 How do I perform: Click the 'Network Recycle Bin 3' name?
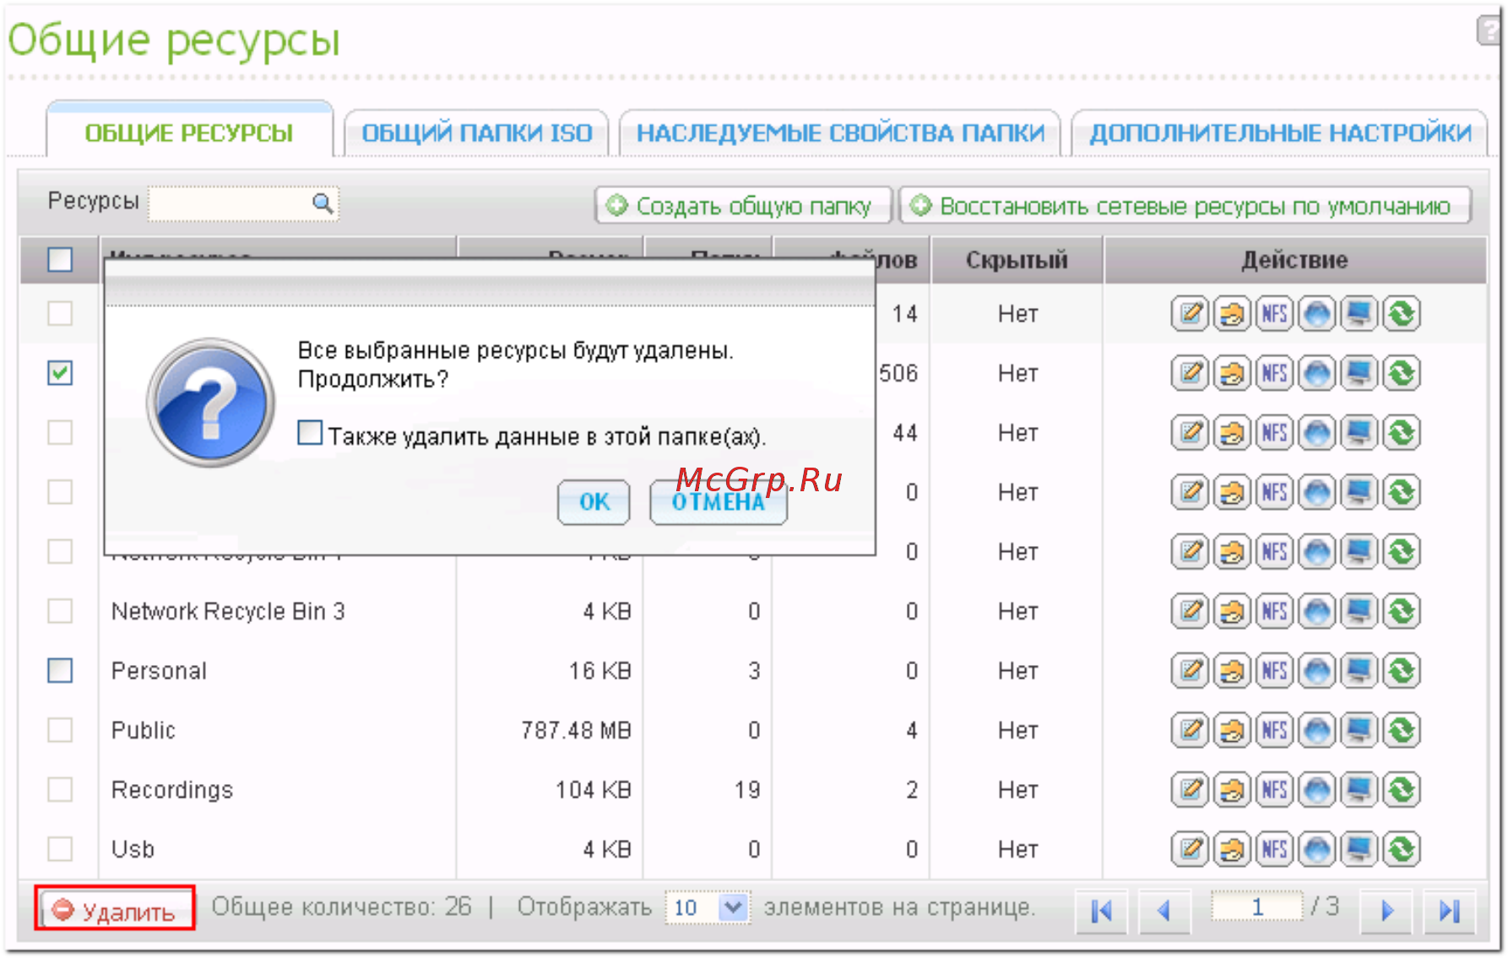tap(228, 611)
